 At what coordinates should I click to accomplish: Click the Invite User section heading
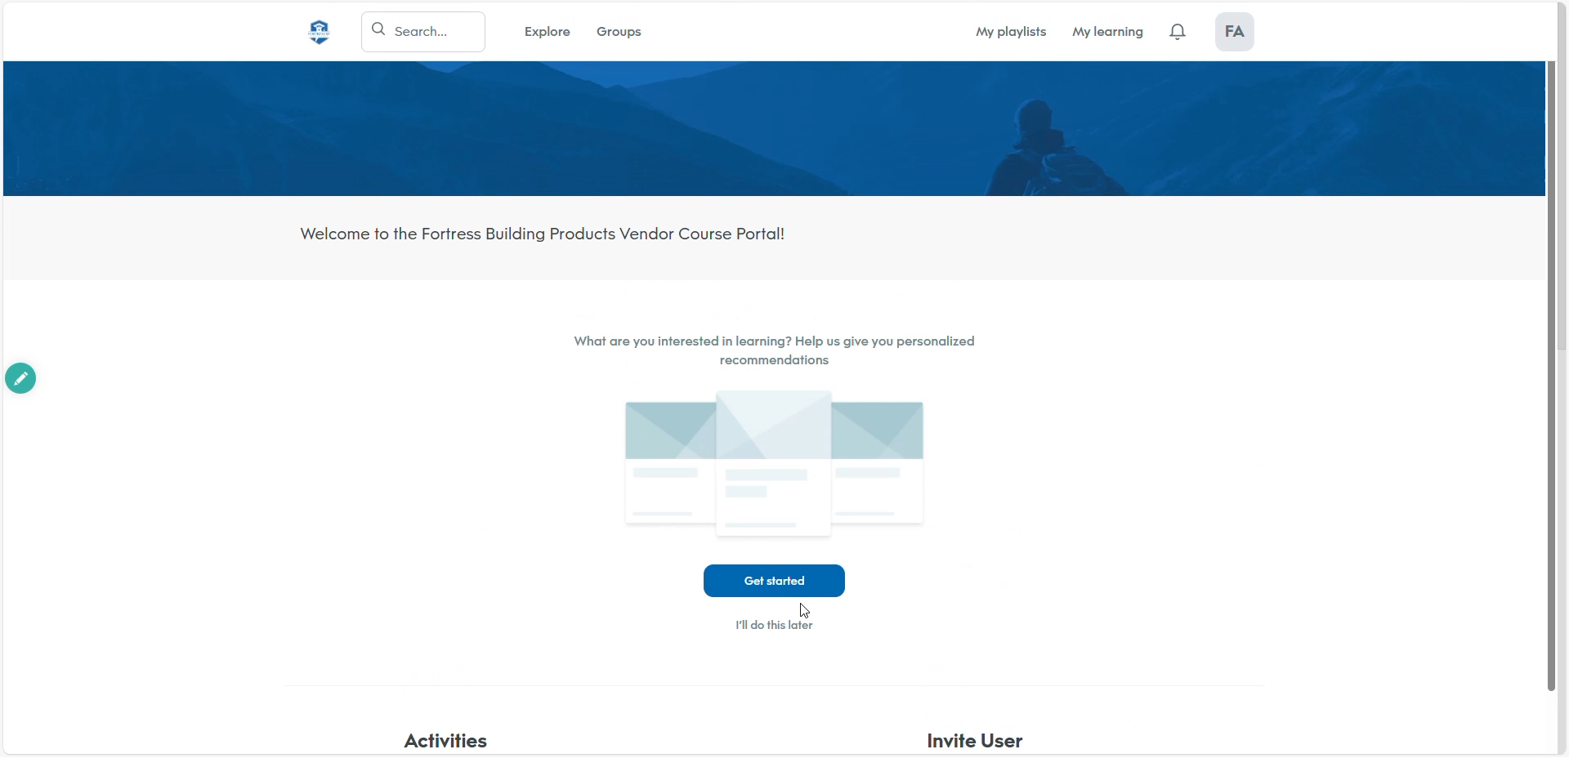pyautogui.click(x=974, y=741)
